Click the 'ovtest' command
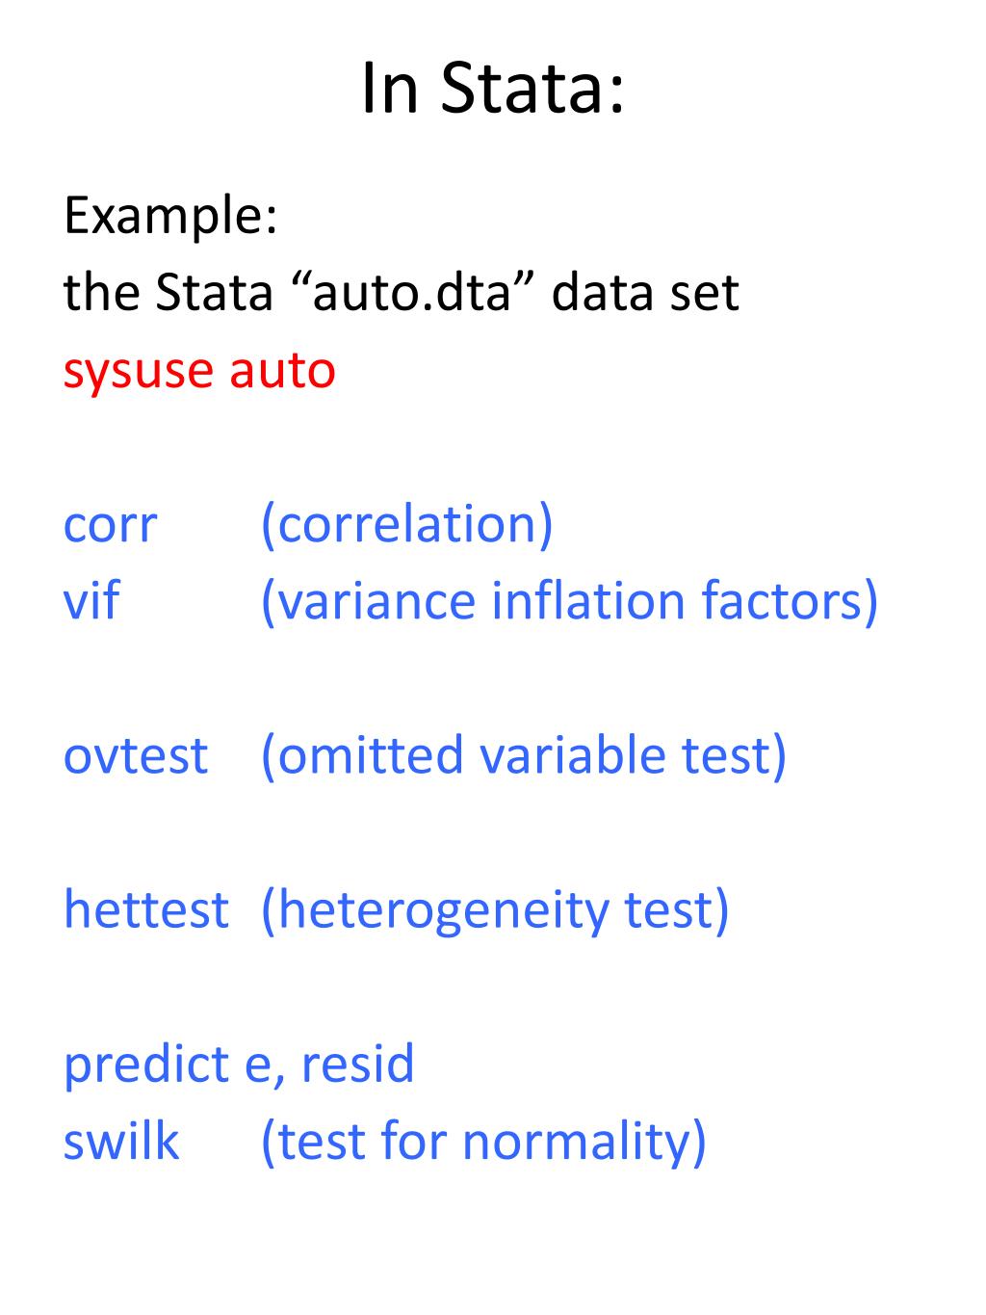Screen dimensions: 986x1315 pyautogui.click(x=135, y=755)
